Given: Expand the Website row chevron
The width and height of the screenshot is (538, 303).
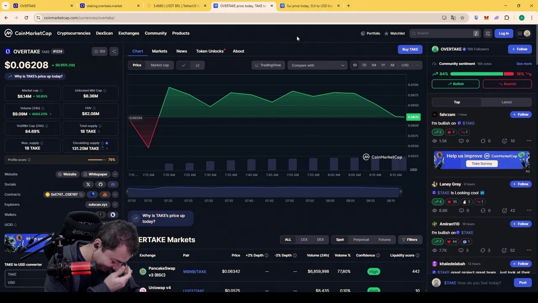Looking at the screenshot, I should point(115,174).
